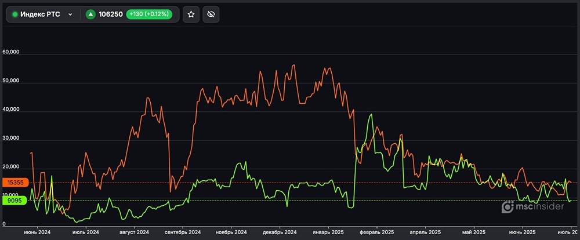Select the orange 15355 price label
580x240 pixels.
13,183
